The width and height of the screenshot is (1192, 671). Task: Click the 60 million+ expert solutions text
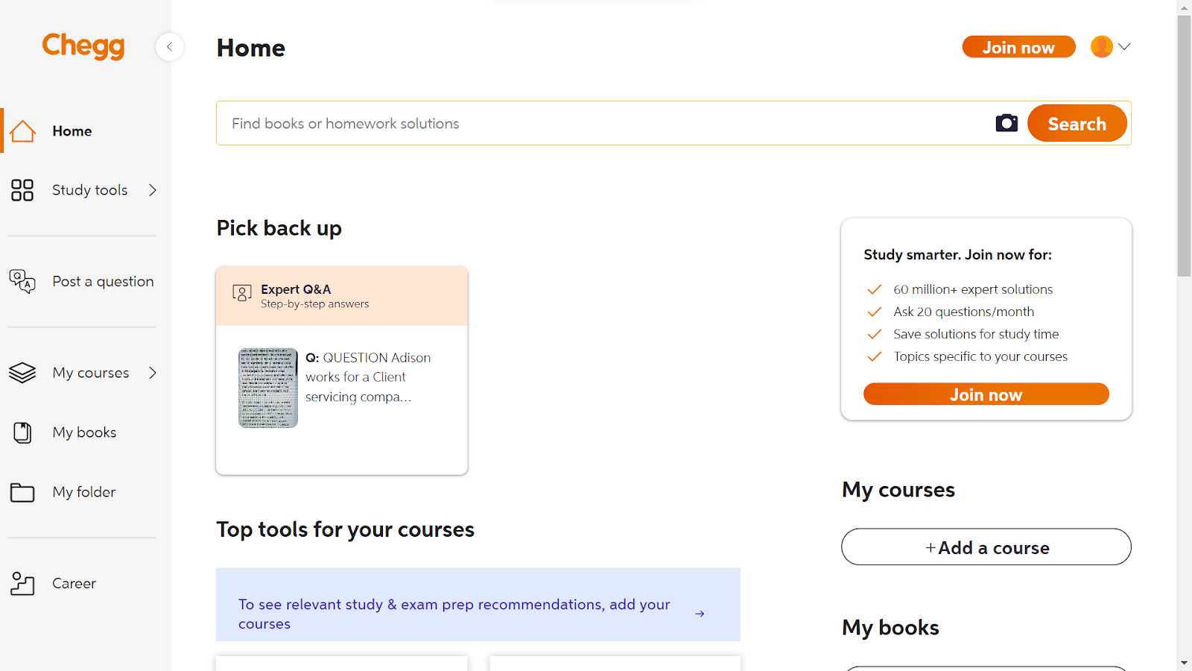[973, 289]
